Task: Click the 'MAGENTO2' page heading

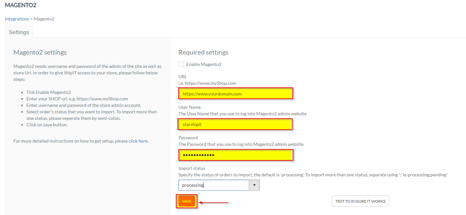Action: pyautogui.click(x=21, y=5)
